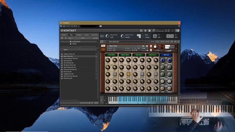Open the Instruments folder in the file tree

point(76,41)
